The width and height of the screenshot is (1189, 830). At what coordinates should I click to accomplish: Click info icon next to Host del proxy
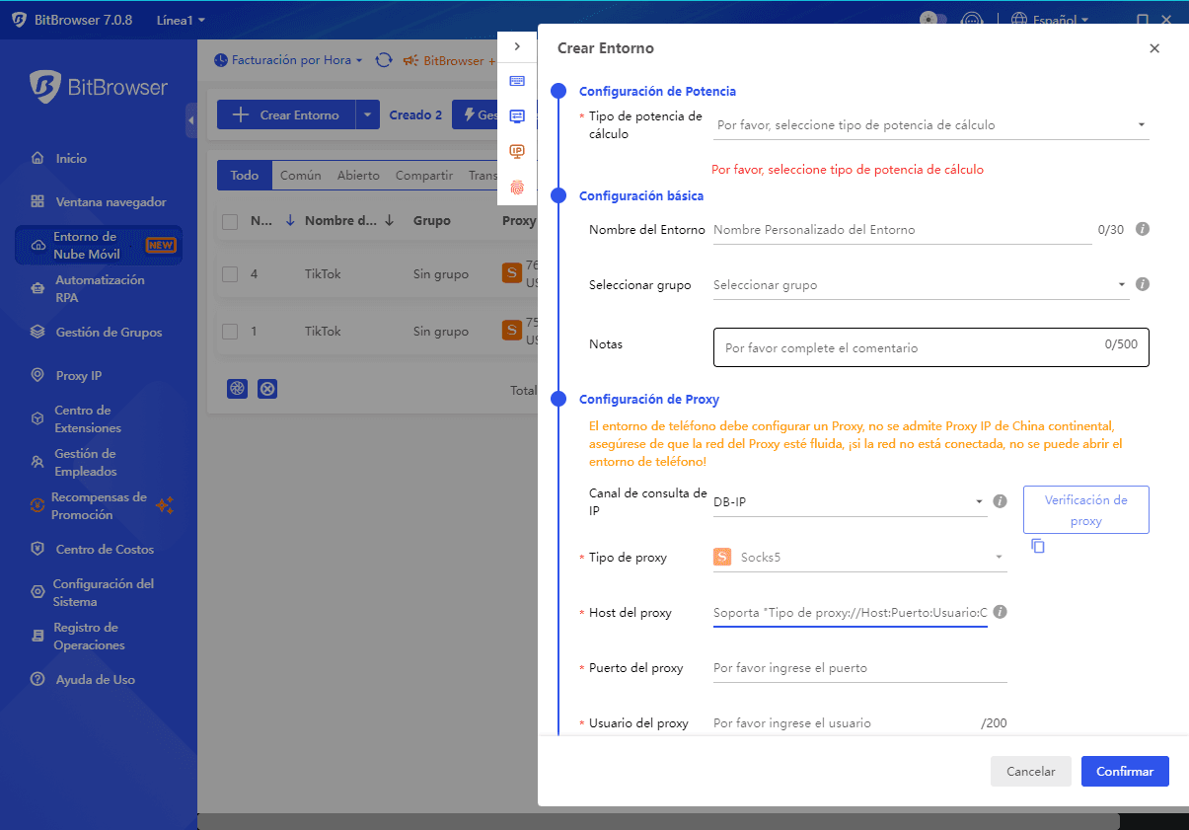[1000, 612]
